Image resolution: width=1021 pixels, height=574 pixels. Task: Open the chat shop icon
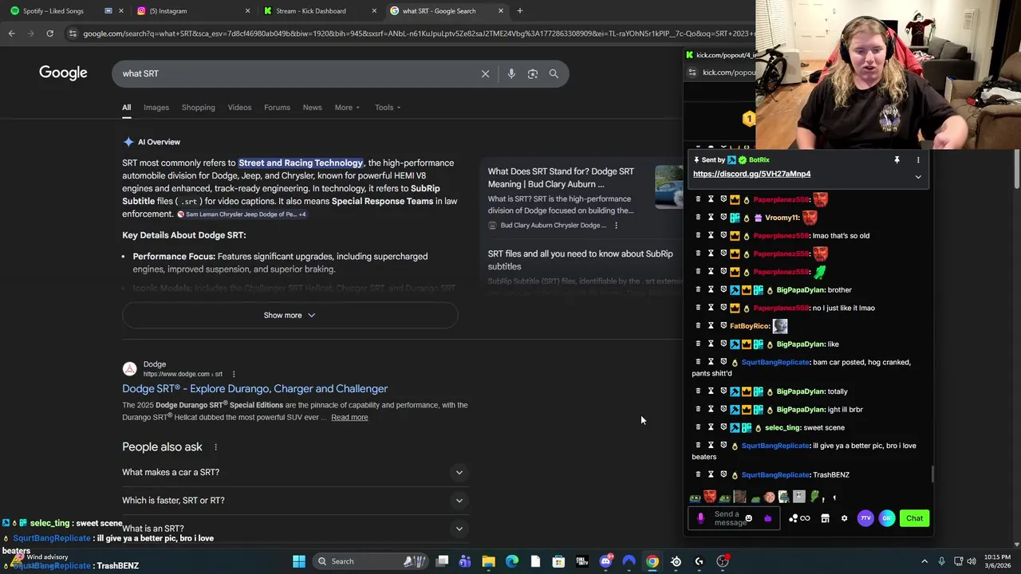point(825,518)
